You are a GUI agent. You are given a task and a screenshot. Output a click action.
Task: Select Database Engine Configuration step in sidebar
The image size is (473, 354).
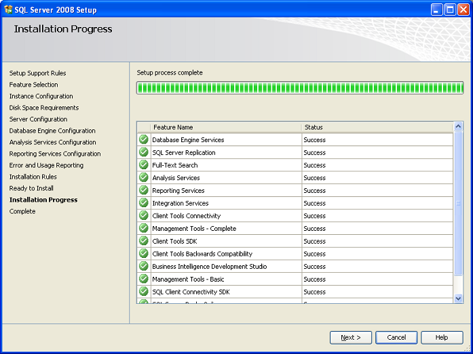point(52,131)
